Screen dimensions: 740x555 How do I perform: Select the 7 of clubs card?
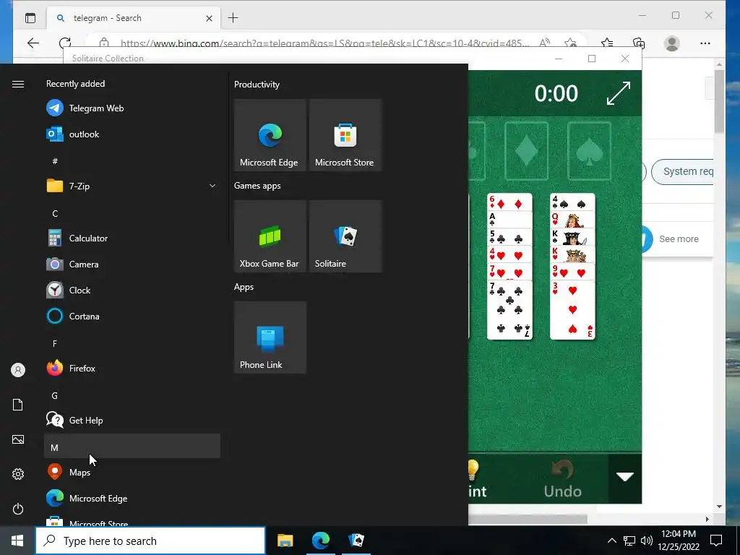[x=509, y=310]
